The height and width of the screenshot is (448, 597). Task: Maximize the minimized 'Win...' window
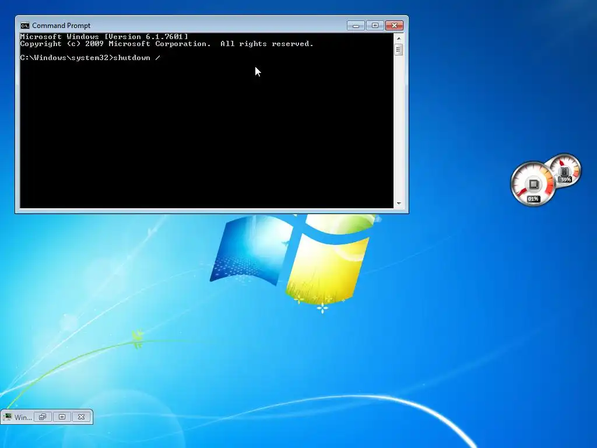coord(62,417)
